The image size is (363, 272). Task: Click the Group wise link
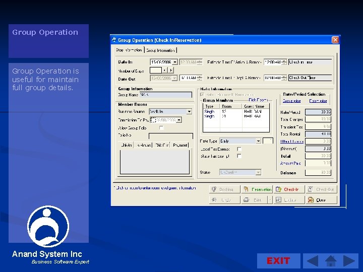(x=291, y=101)
